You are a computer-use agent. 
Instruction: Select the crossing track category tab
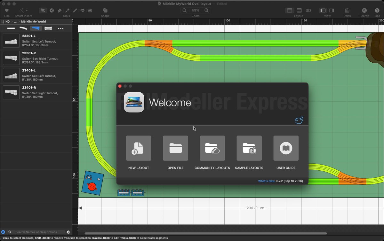click(48, 28)
